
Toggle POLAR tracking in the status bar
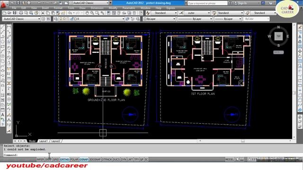coord(74,160)
